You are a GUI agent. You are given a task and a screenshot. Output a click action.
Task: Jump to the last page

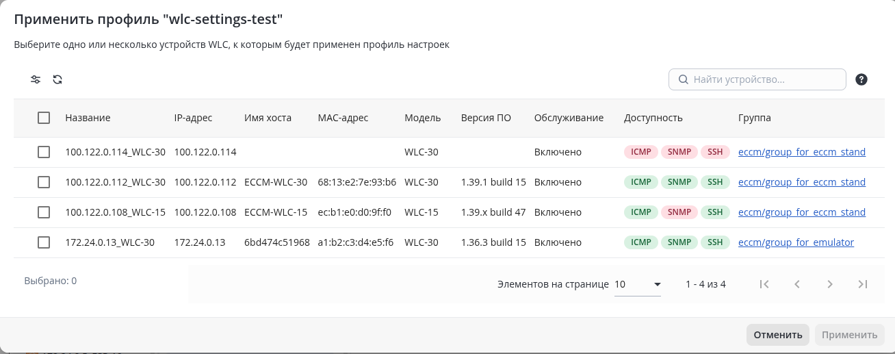(x=863, y=284)
